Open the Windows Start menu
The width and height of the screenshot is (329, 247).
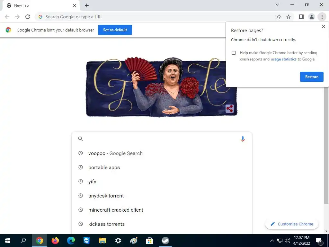(x=8, y=241)
